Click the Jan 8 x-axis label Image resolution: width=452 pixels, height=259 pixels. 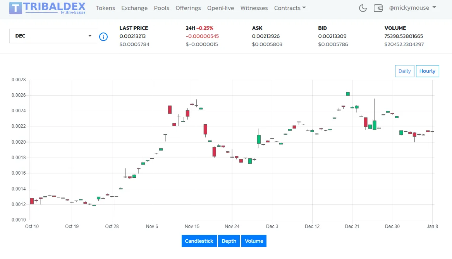click(432, 226)
